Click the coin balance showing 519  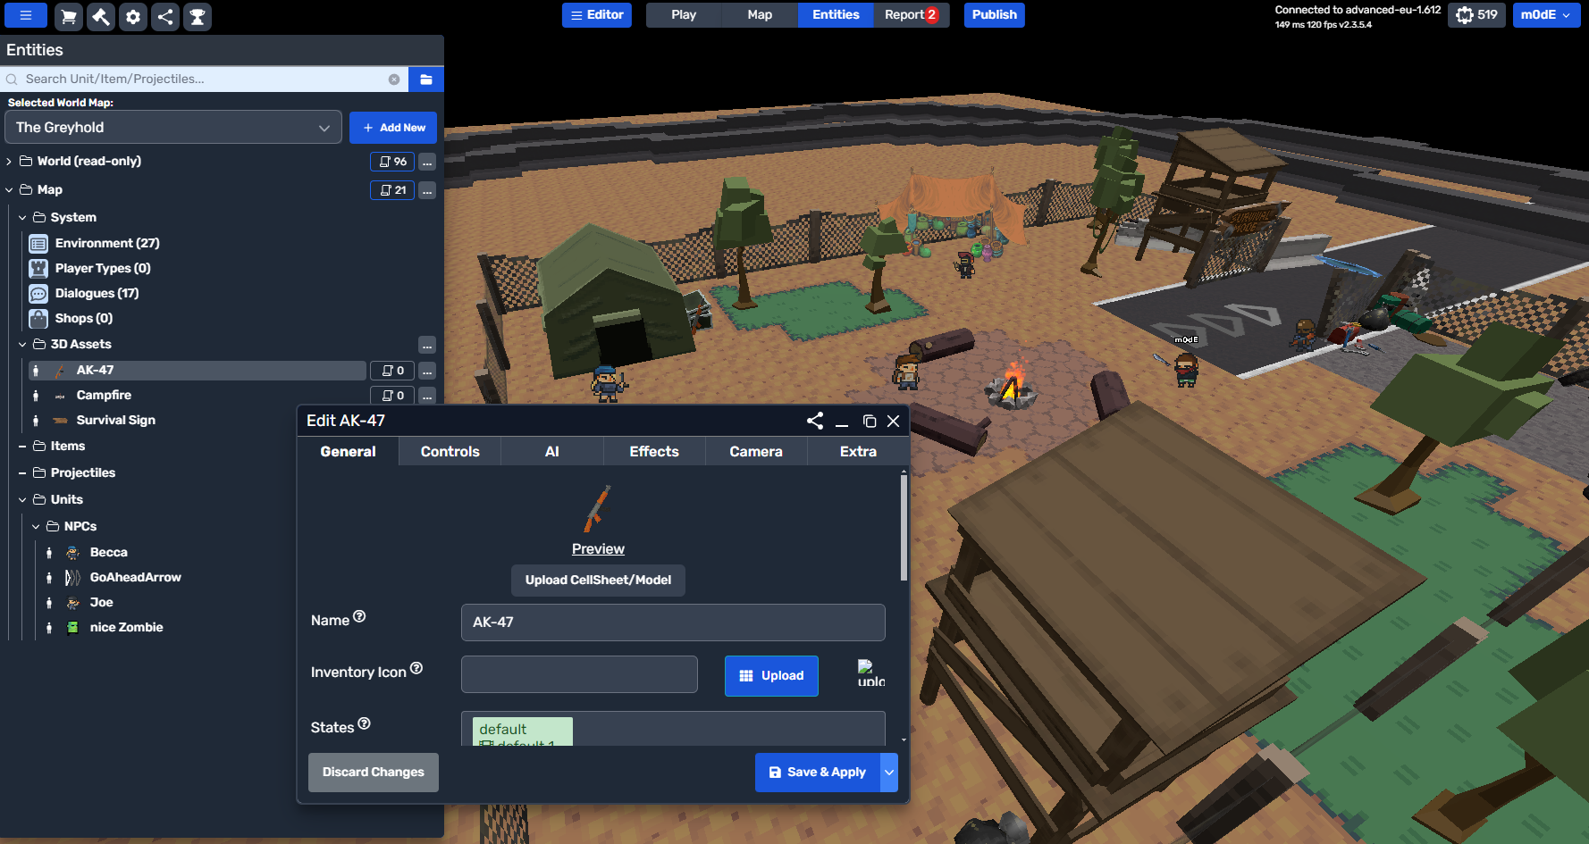click(x=1476, y=15)
